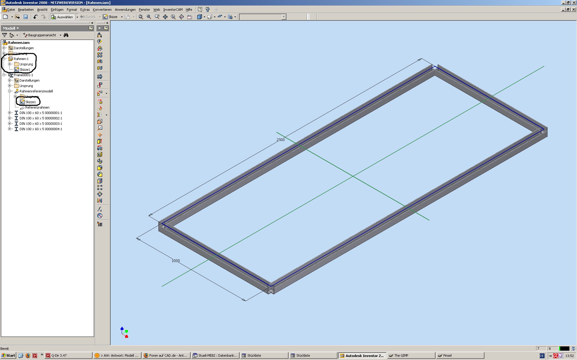Screen dimensions: 577x360
Task: Collapse the Frame0001:1 tree node
Action: pos(4,75)
